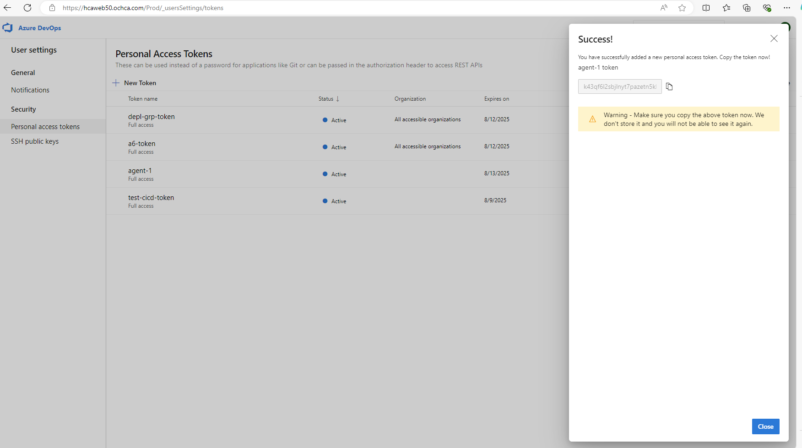Image resolution: width=802 pixels, height=448 pixels.
Task: Click the Azure DevOps logo icon
Action: pos(8,28)
